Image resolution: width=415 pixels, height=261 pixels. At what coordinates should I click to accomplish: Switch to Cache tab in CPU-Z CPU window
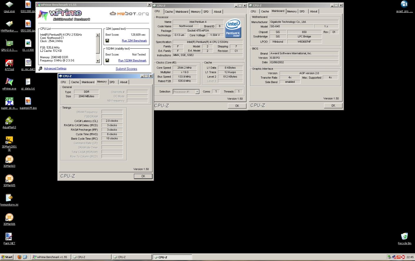coord(169,11)
